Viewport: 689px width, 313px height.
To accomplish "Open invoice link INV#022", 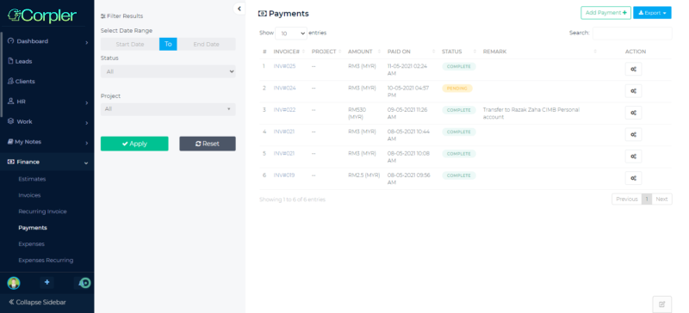I will 284,110.
